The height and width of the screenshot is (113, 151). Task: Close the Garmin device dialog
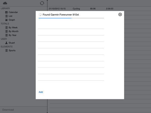(x=120, y=15)
